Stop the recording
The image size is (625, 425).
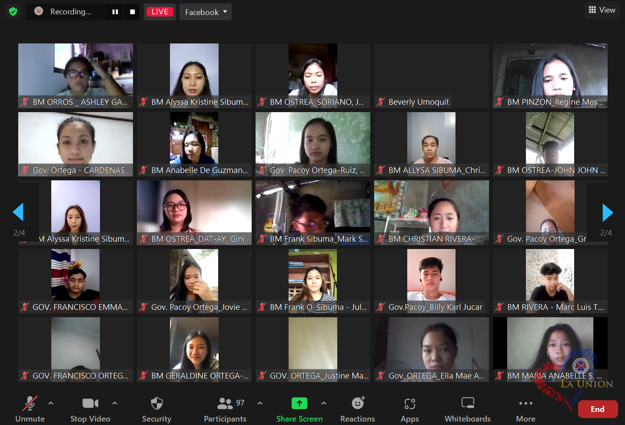133,12
